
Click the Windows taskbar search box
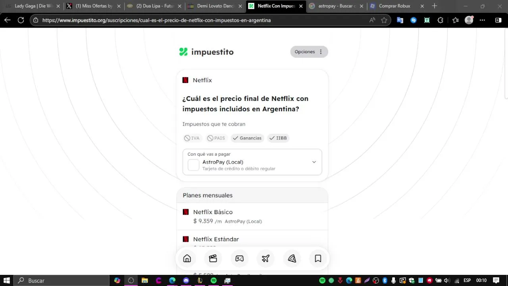(62, 280)
